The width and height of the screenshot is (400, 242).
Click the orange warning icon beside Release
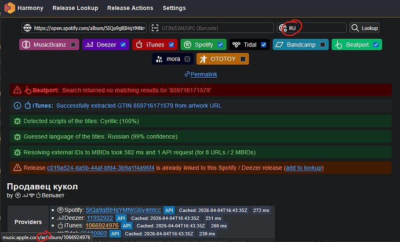tap(17, 168)
